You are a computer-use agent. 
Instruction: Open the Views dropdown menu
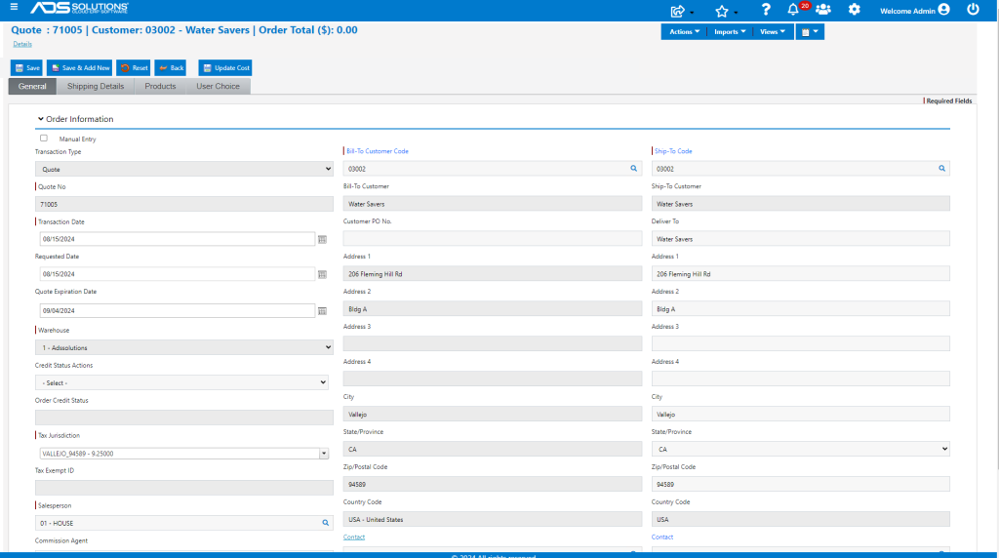point(773,32)
